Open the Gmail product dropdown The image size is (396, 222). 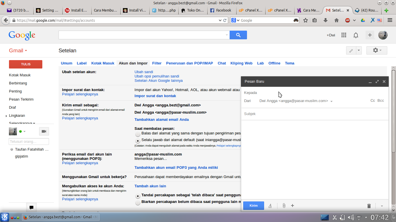pos(18,51)
